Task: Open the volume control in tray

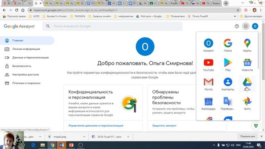Action: [x=233, y=145]
